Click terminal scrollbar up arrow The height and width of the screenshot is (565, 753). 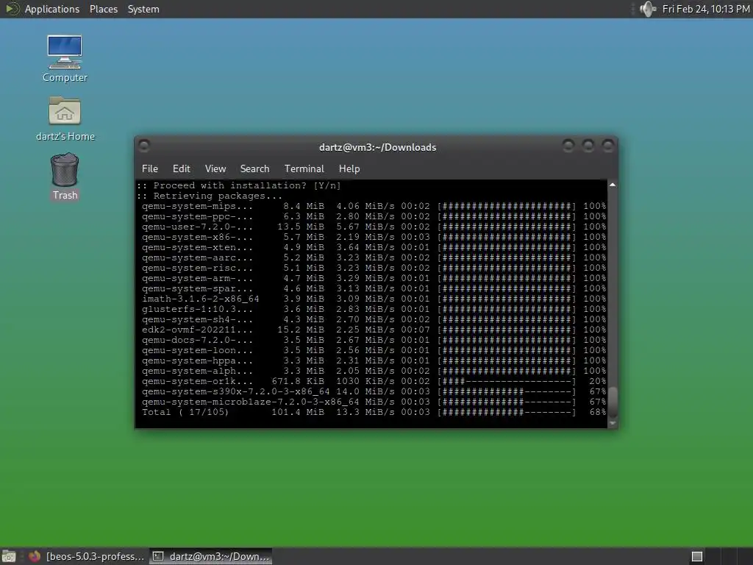pos(613,185)
